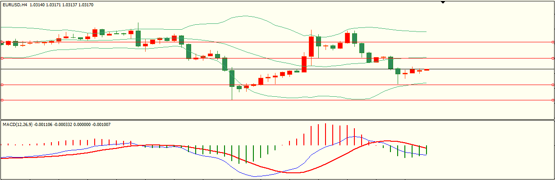Select the chart shift triangle marker

pos(443,2)
